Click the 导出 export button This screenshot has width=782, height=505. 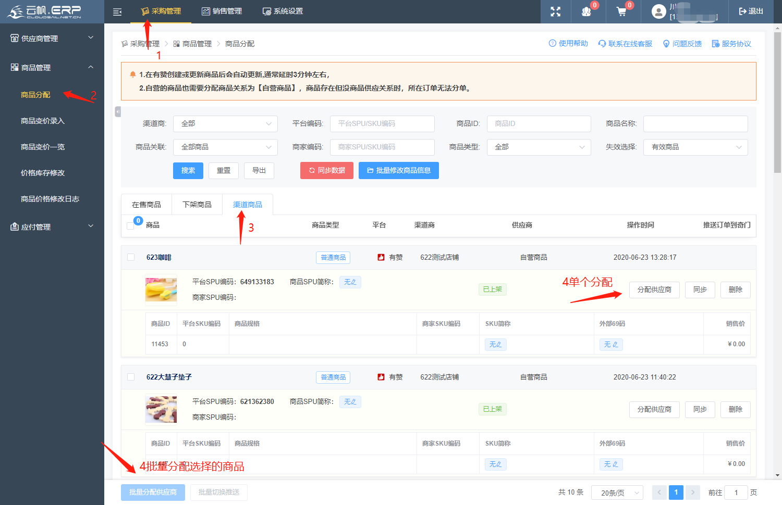click(x=259, y=171)
